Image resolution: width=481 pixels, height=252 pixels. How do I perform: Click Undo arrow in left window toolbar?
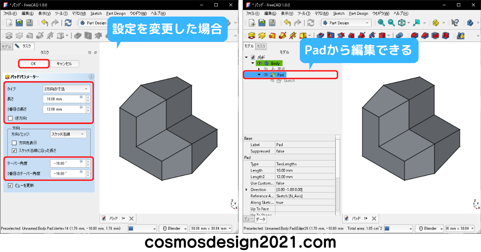coord(45,23)
